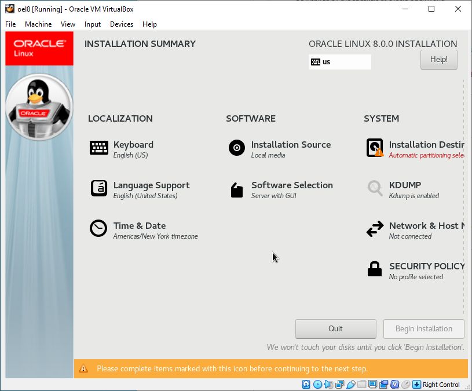This screenshot has width=472, height=391.
Task: Open the Keyboard settings label
Action: [133, 144]
